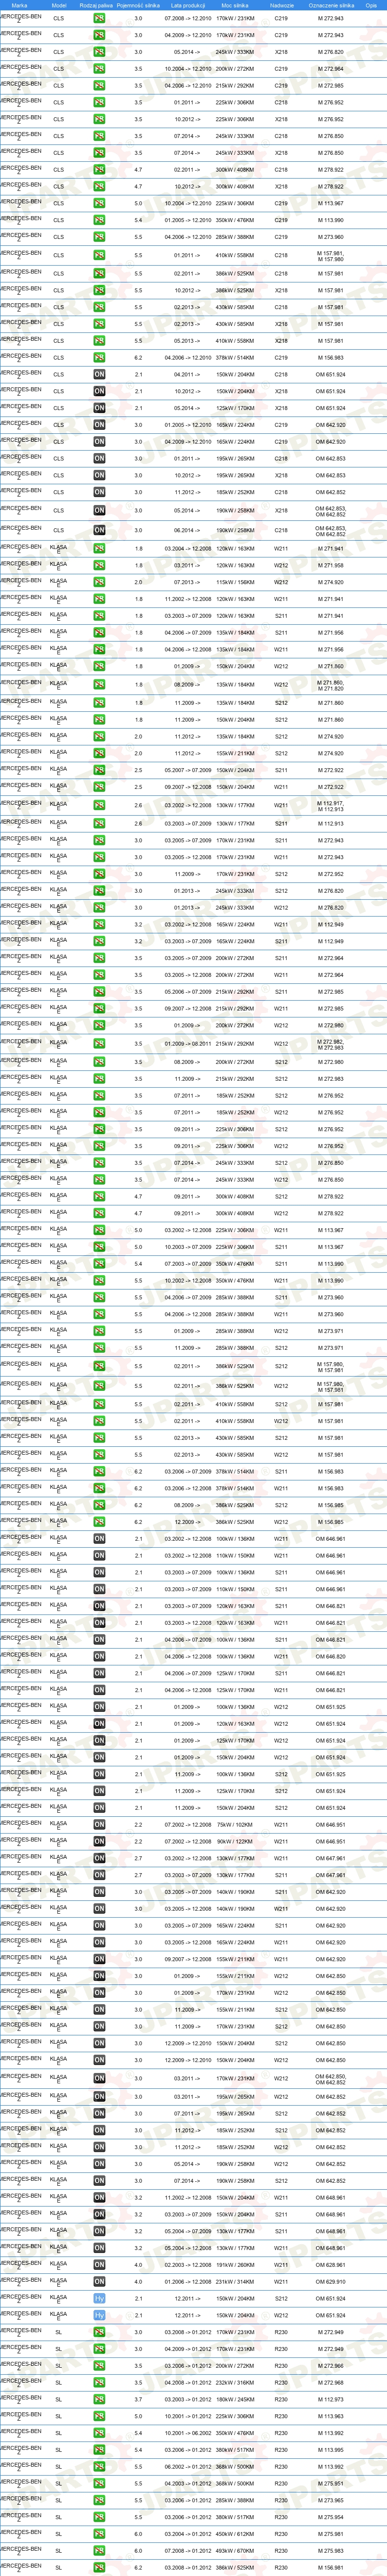Select the engine code cell M 272.968
Image resolution: width=387 pixels, height=2576 pixels.
(331, 2382)
